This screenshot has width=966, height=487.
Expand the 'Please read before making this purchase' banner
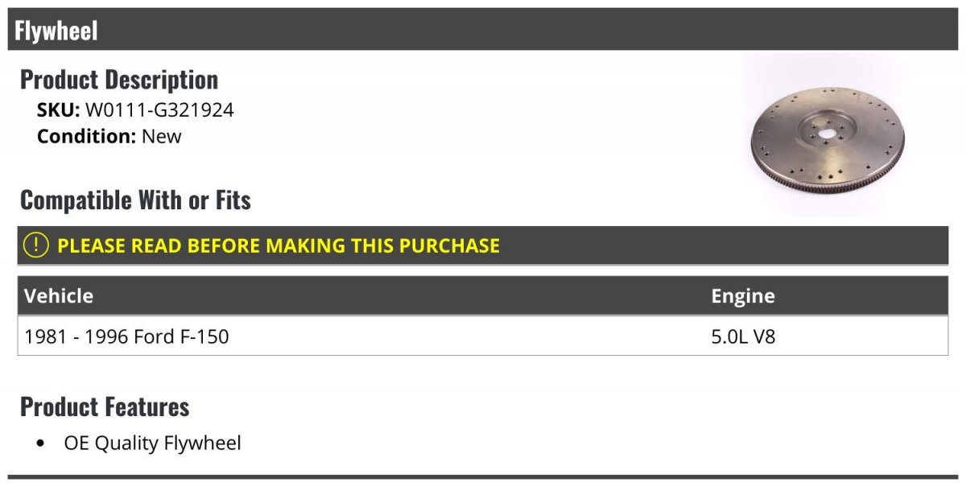point(279,246)
